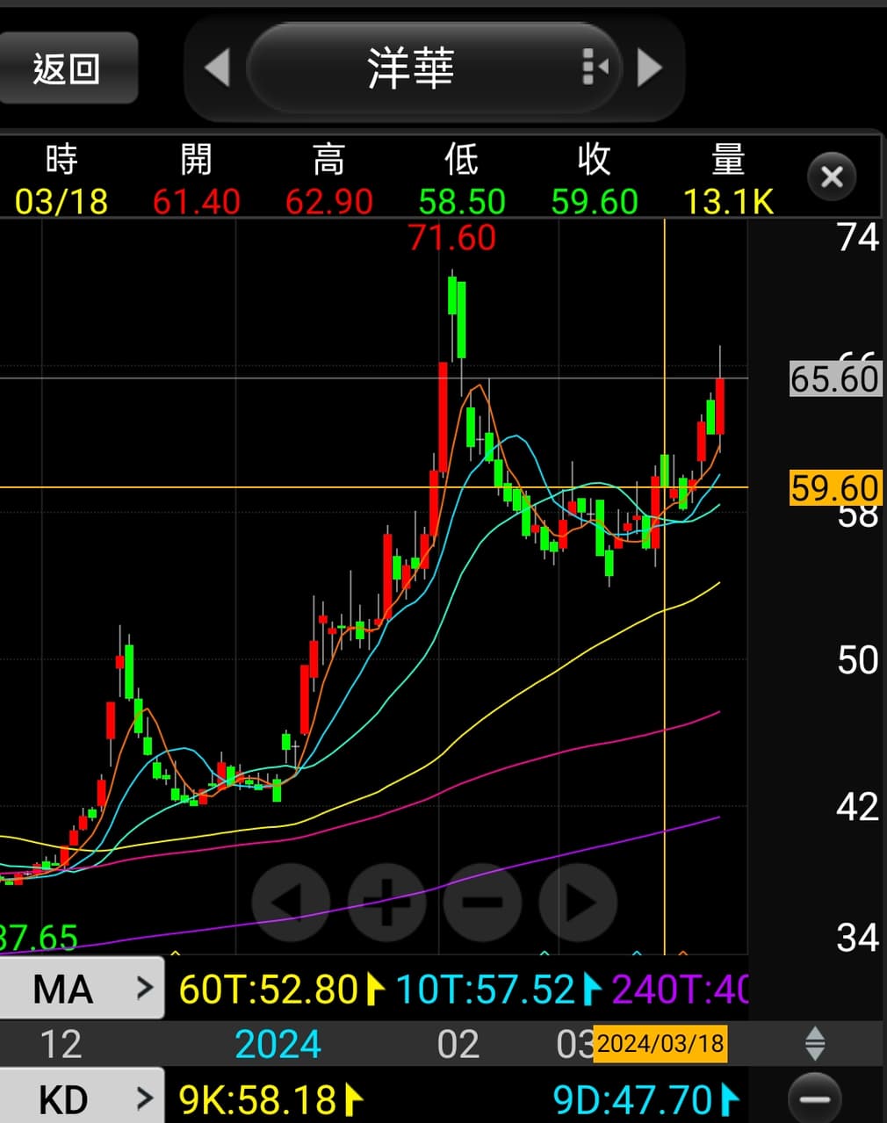Tap the 返回 back button
887x1123 pixels.
point(68,68)
